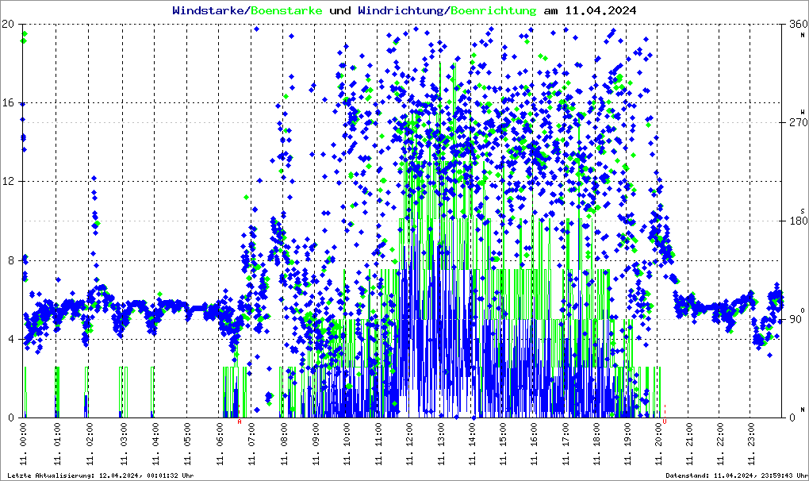Click the 'O' compass label beside 90
This screenshot has height=481, width=809.
tap(803, 310)
